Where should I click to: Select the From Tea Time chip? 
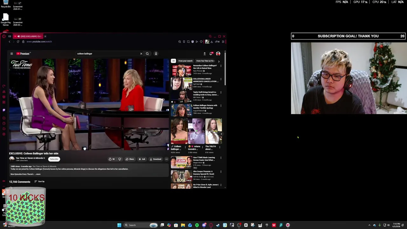coord(205,61)
